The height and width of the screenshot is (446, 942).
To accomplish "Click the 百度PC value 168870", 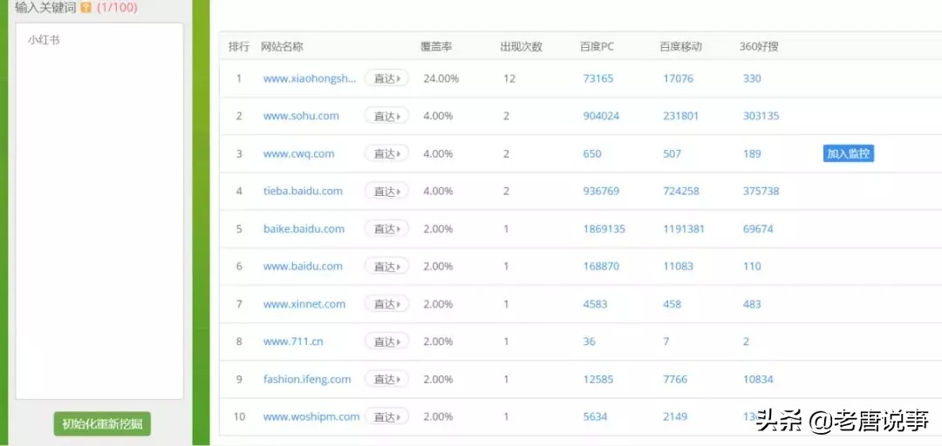I will pos(601,266).
